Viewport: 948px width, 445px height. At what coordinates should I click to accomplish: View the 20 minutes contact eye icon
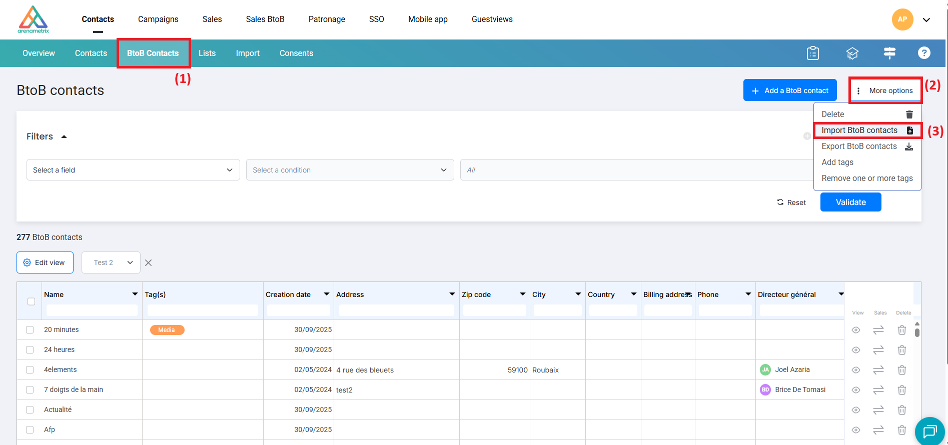(x=856, y=330)
